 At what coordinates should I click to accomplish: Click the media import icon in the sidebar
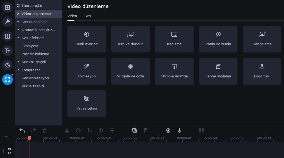[x=7, y=7]
